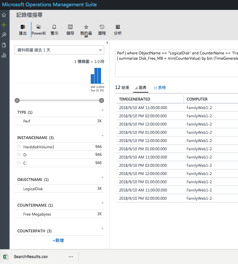Sort by the TIMEGENERATED column header
This screenshot has width=238, height=264.
[x=134, y=99]
